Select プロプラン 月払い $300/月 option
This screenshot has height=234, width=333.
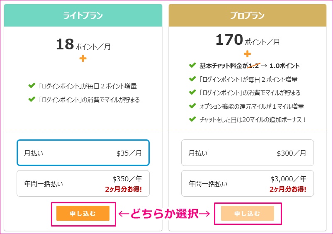[247, 153]
